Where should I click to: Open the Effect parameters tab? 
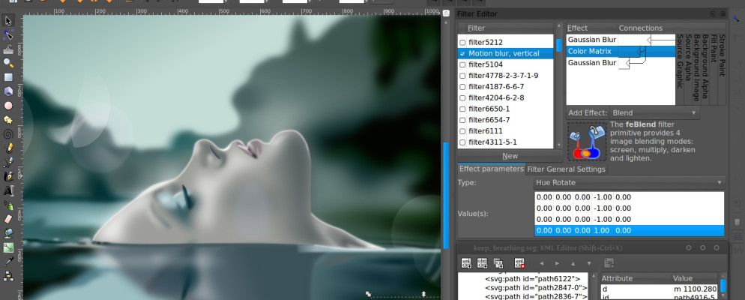491,169
